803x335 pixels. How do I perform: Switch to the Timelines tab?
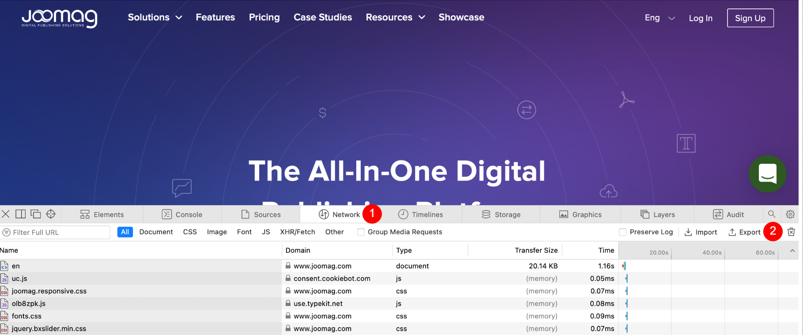tap(421, 214)
